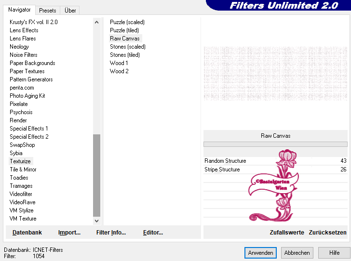Image resolution: width=351 pixels, height=261 pixels.
Task: Select the Special Effects 1 category
Action: pos(28,129)
